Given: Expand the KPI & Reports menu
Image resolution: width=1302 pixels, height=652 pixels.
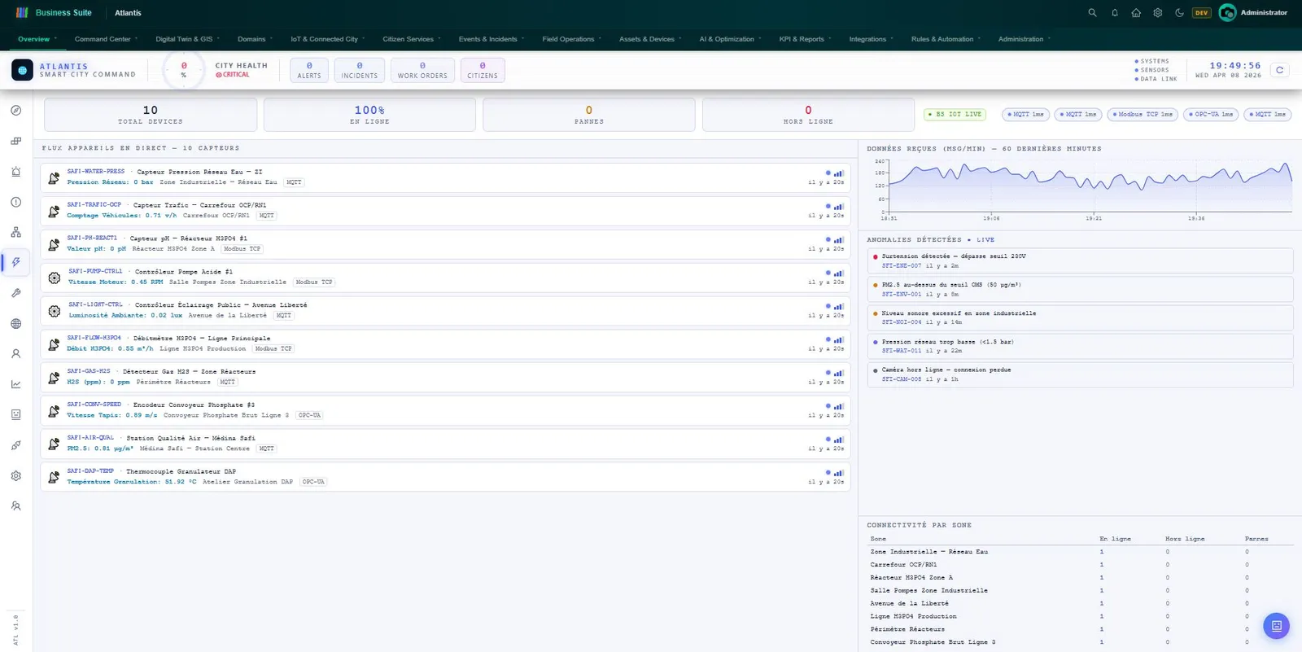Looking at the screenshot, I should [806, 39].
